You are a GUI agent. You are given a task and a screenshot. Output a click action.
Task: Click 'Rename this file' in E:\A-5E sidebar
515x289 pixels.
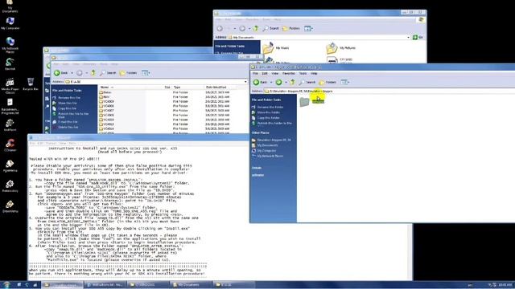pyautogui.click(x=66, y=98)
